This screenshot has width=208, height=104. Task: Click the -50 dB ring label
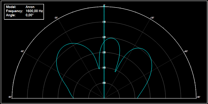(104, 83)
